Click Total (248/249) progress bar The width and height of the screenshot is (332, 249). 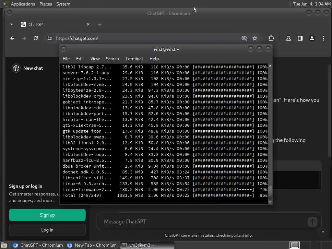pyautogui.click(x=223, y=196)
